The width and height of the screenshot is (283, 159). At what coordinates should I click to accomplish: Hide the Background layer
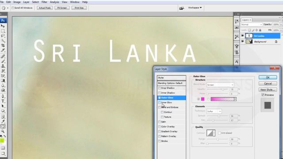click(x=242, y=42)
